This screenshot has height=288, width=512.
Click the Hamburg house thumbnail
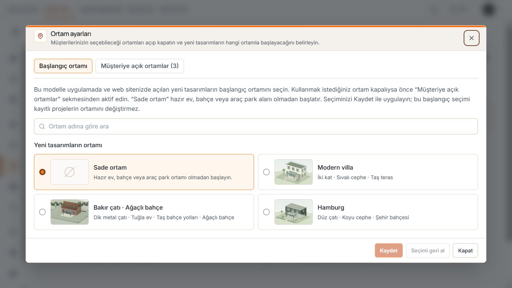(x=294, y=212)
